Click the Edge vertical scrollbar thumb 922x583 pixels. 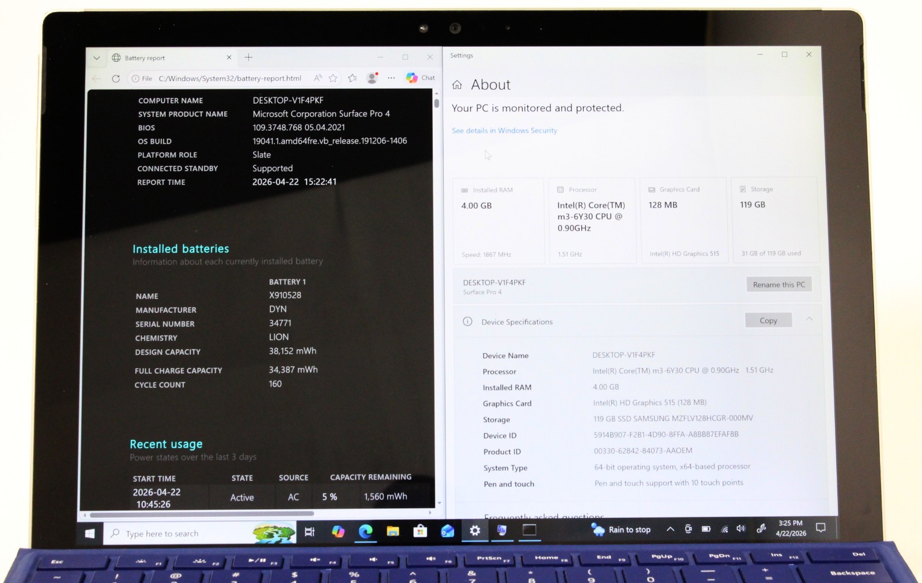coord(437,104)
